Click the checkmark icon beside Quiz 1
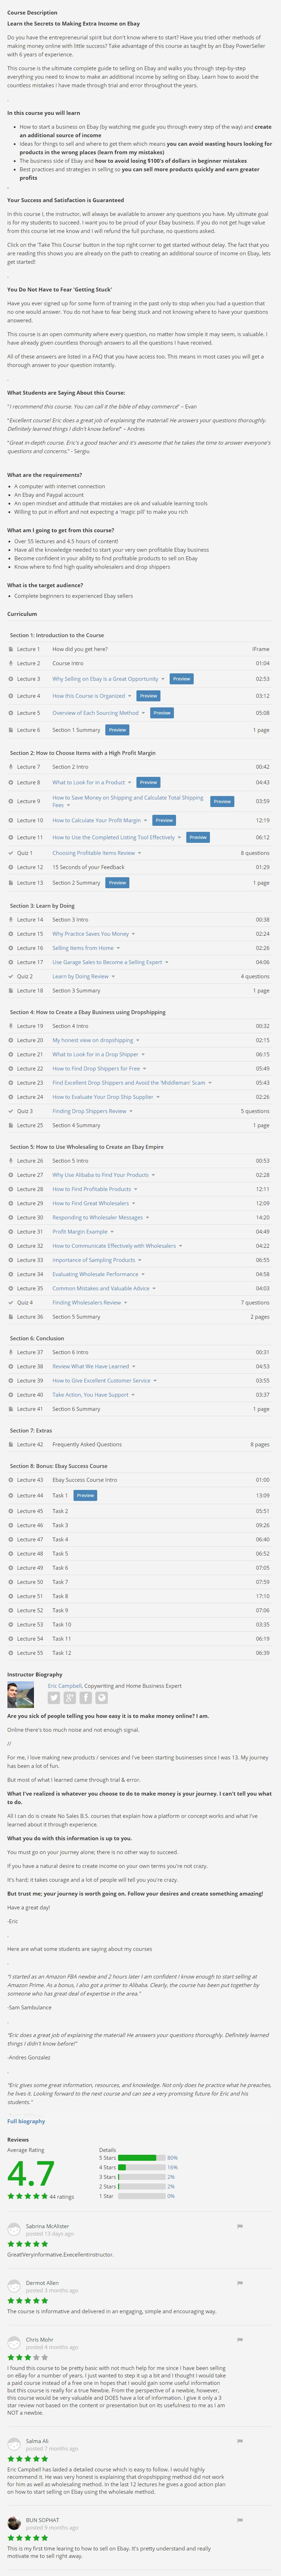This screenshot has width=281, height=2576. coord(11,853)
